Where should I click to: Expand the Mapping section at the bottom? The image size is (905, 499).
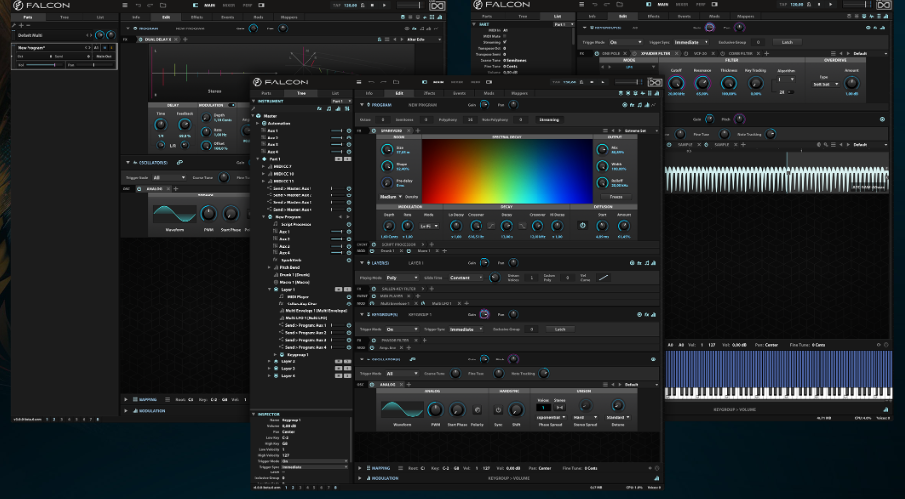coord(360,468)
